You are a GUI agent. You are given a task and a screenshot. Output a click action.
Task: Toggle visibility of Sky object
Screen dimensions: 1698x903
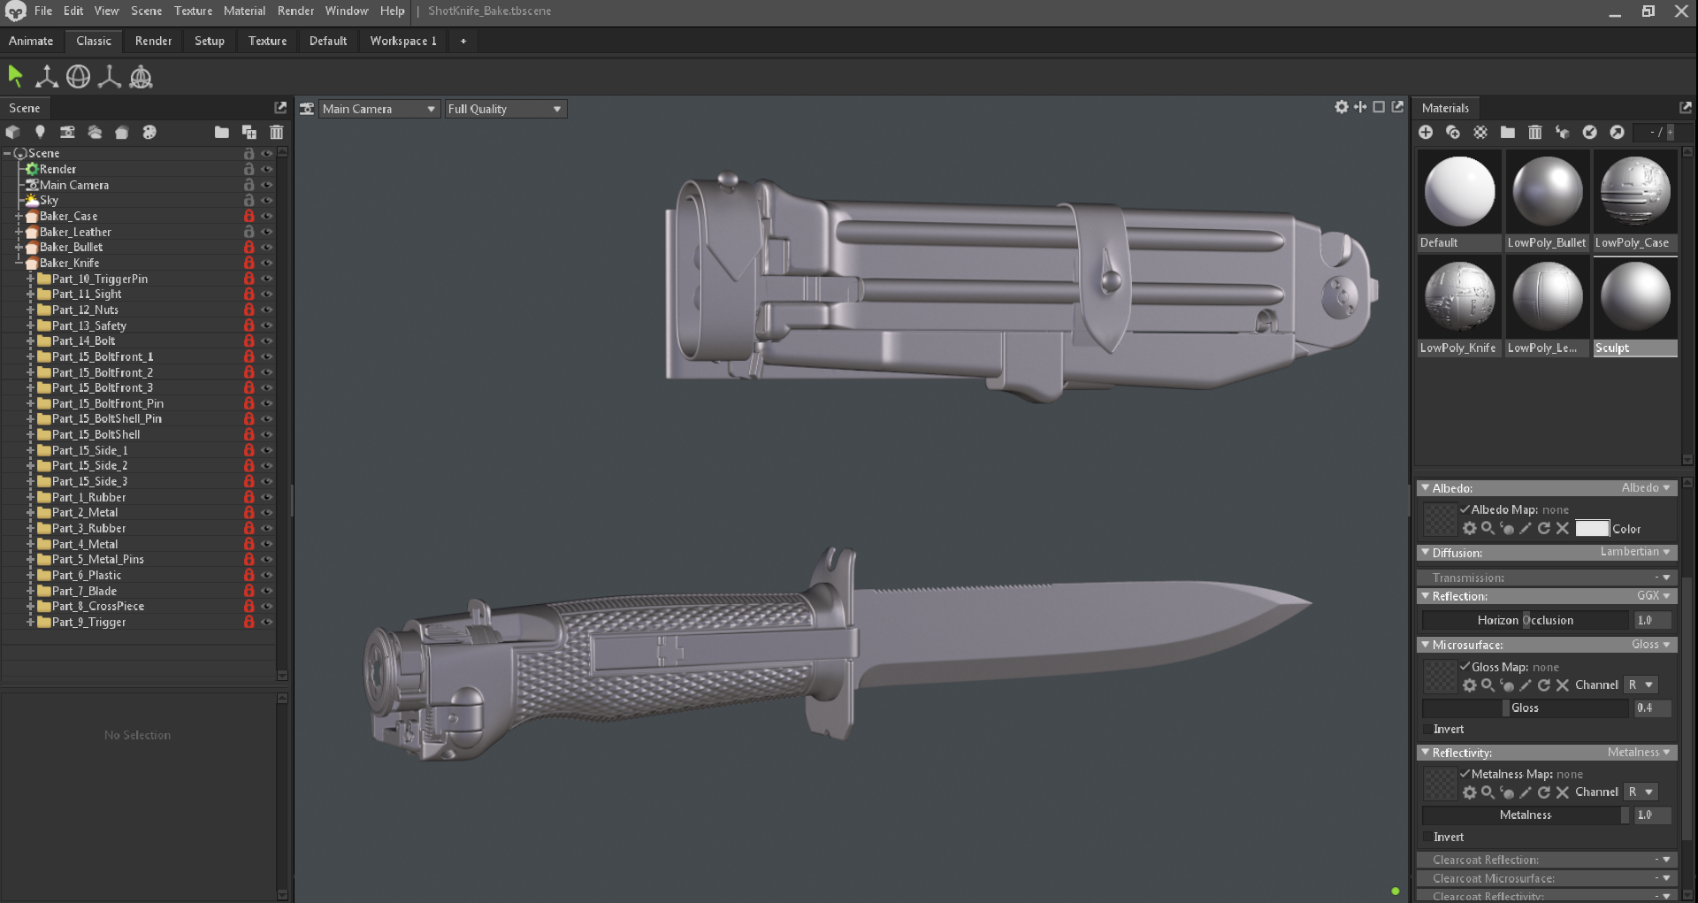coord(266,201)
